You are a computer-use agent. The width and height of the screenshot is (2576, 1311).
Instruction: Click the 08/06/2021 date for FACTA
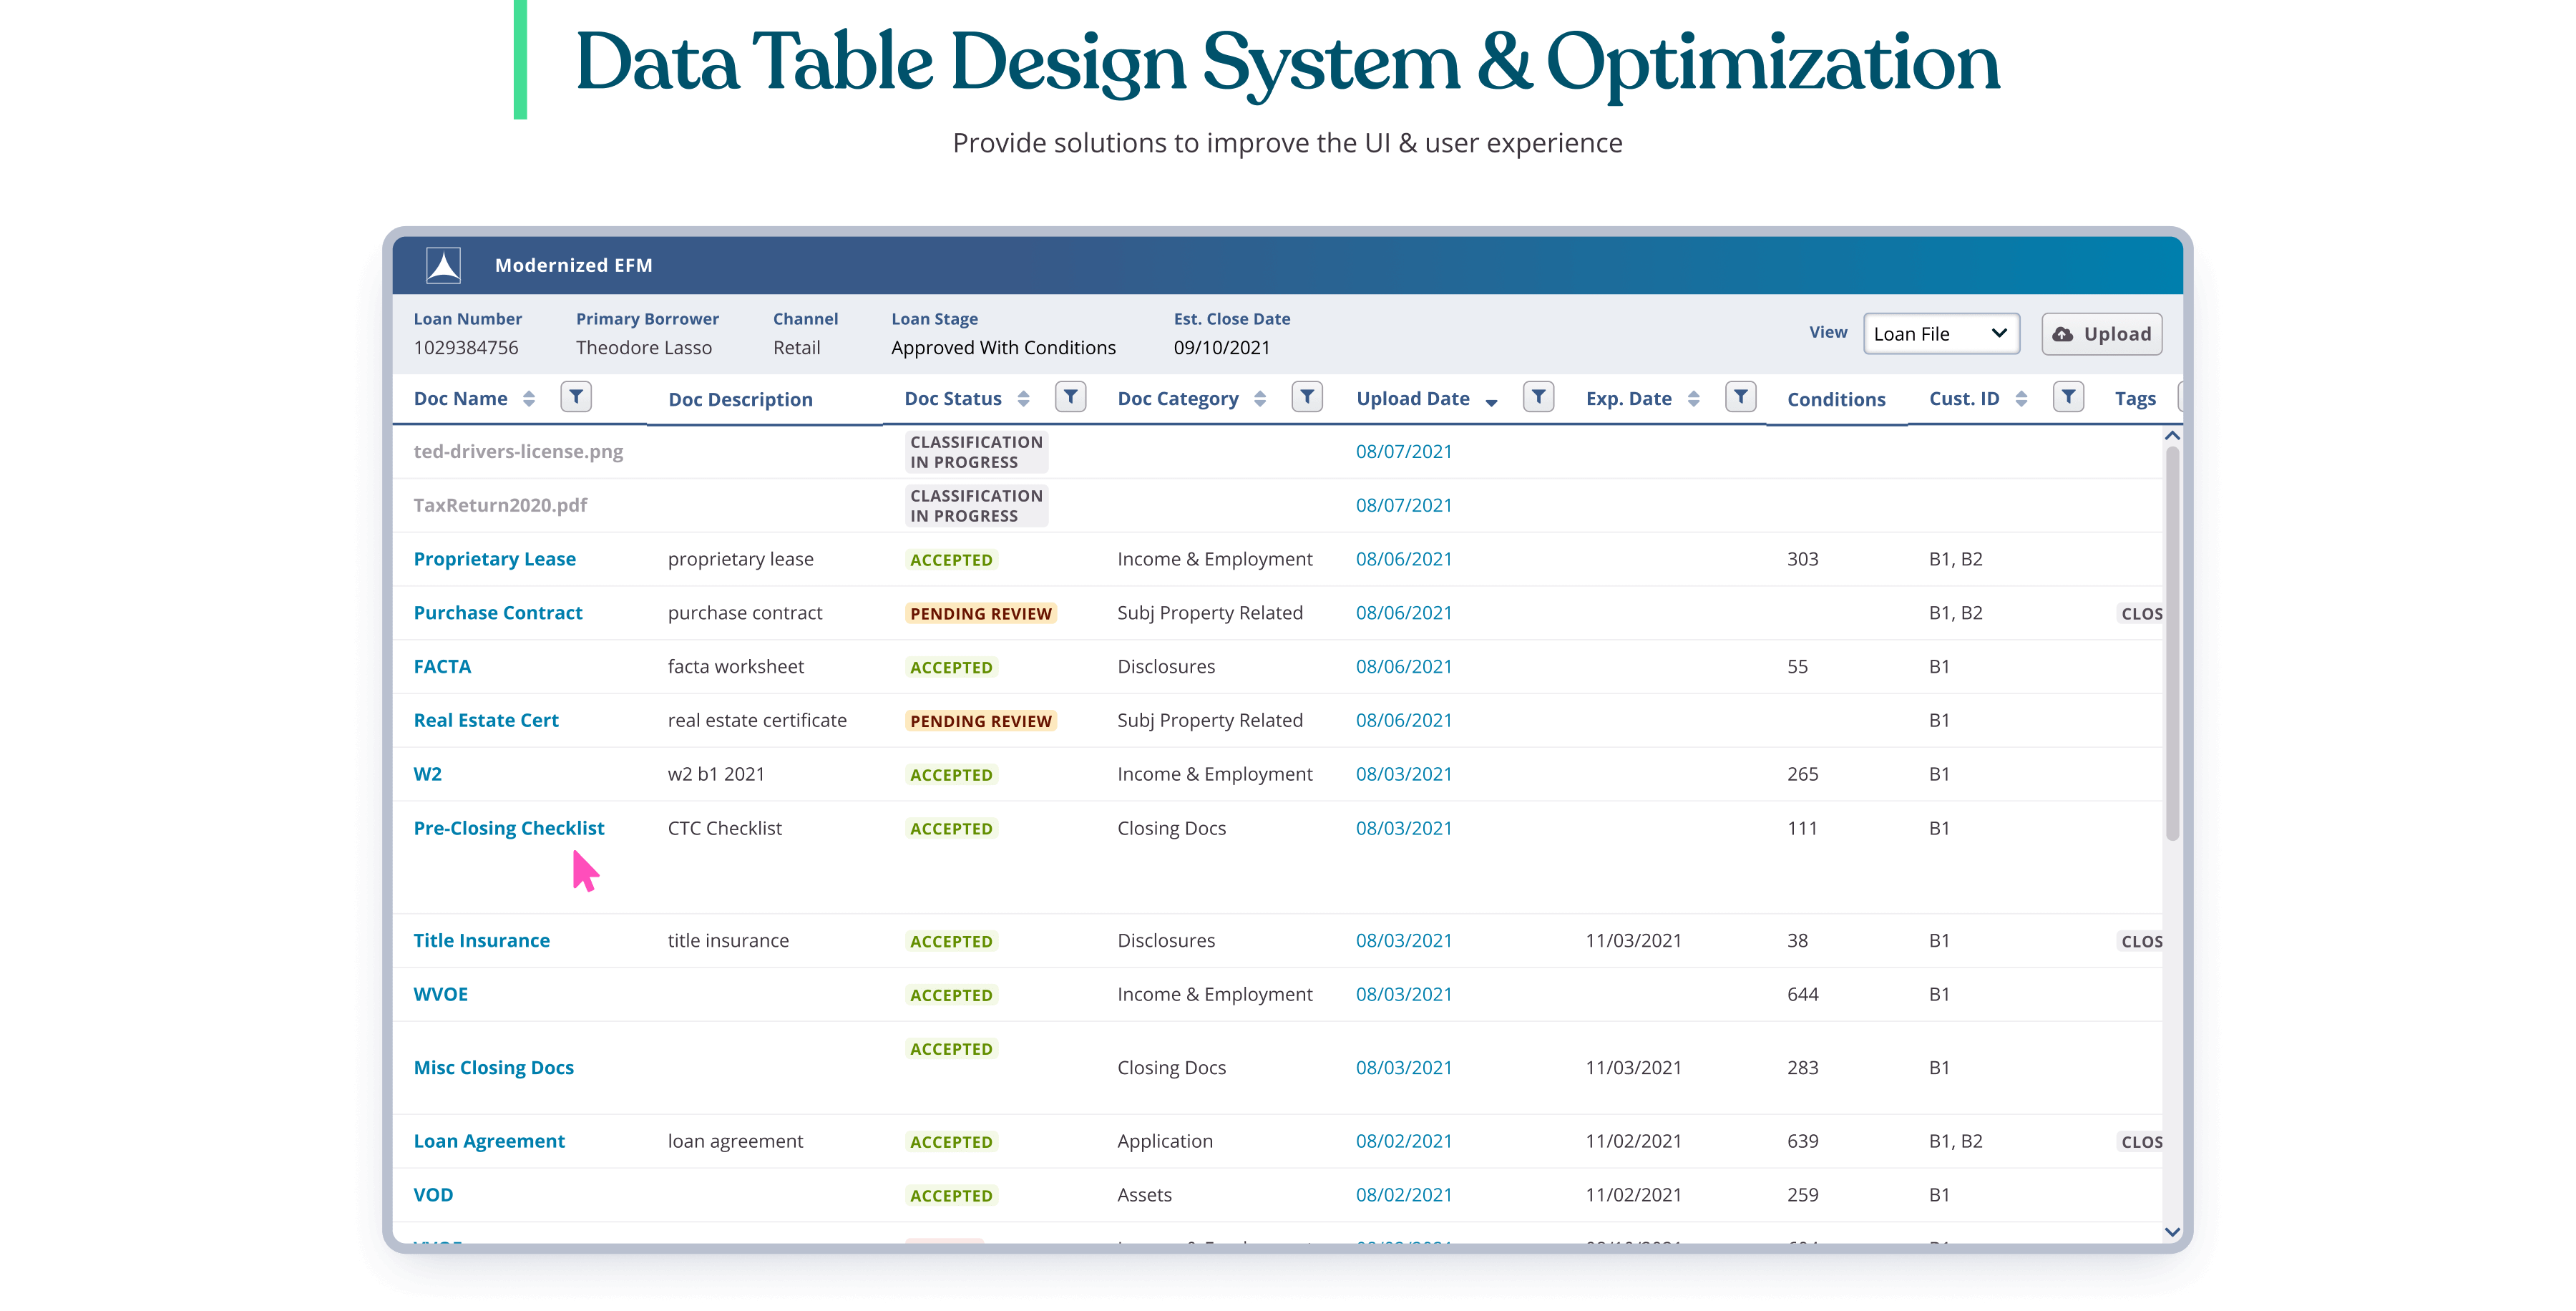(1403, 666)
